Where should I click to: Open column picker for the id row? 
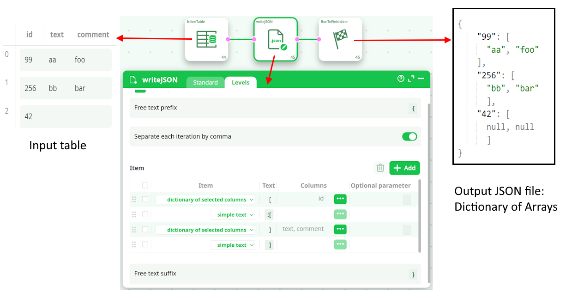[340, 199]
